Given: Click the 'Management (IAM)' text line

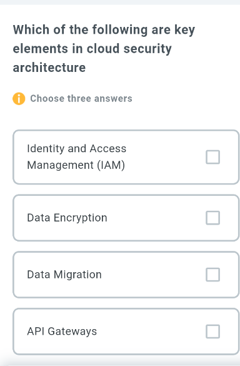Looking at the screenshot, I should 76,165.
